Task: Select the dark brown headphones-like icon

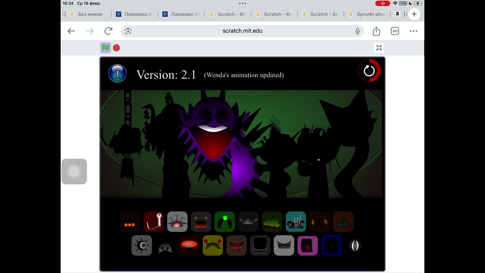Action: (x=319, y=222)
